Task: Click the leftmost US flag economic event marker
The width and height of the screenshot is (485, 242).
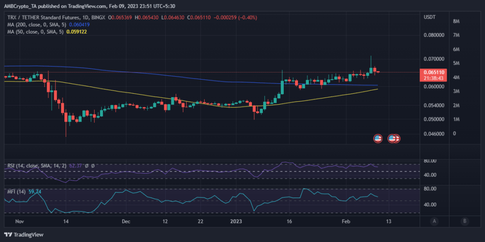Action: (x=377, y=138)
